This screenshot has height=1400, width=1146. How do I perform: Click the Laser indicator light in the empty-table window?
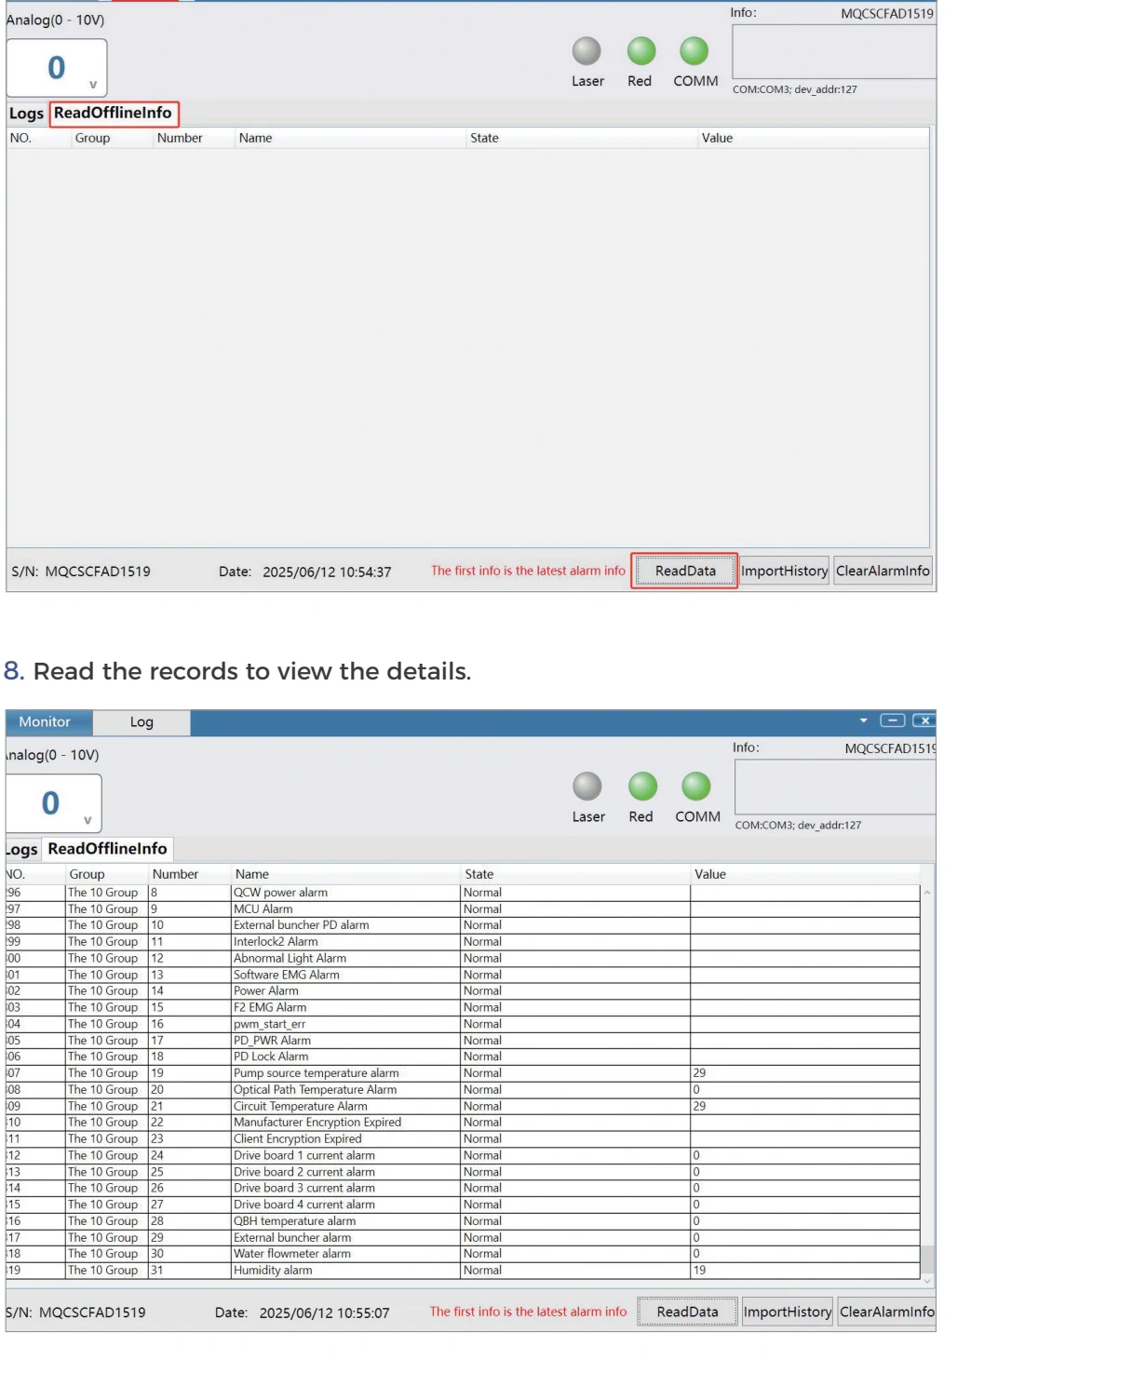(586, 51)
